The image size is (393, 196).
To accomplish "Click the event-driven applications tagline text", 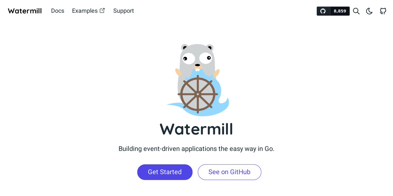I will 196,149.
